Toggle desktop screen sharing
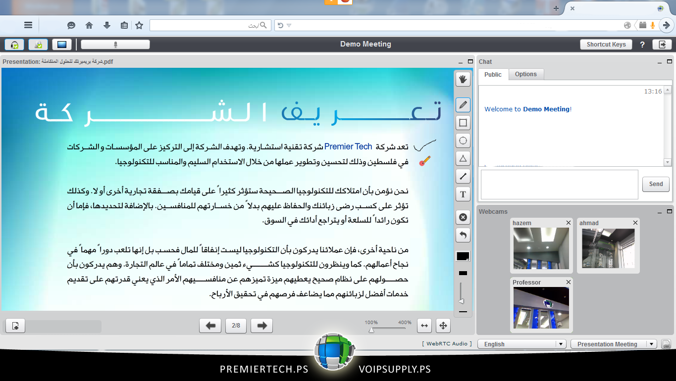This screenshot has height=381, width=676. pos(62,45)
